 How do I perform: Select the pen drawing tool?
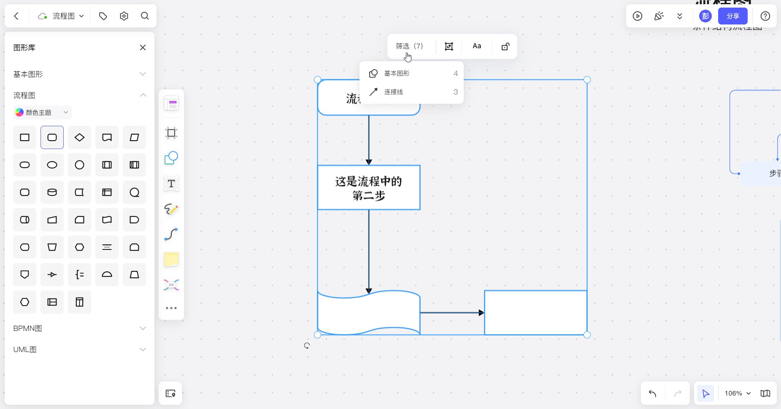[171, 209]
